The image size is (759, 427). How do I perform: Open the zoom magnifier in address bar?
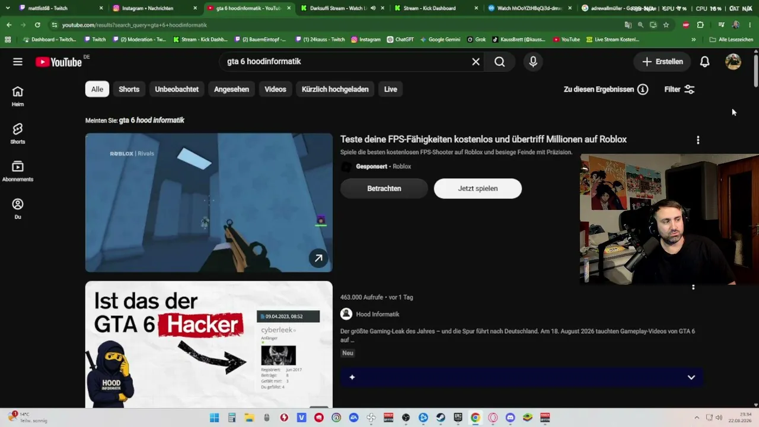click(x=640, y=25)
